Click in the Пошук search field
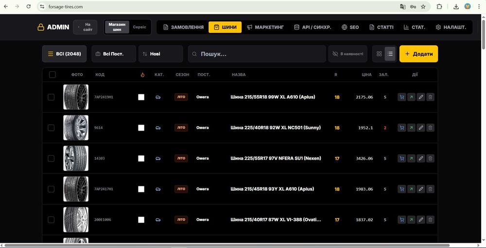Image resolution: width=486 pixels, height=248 pixels. pyautogui.click(x=257, y=54)
